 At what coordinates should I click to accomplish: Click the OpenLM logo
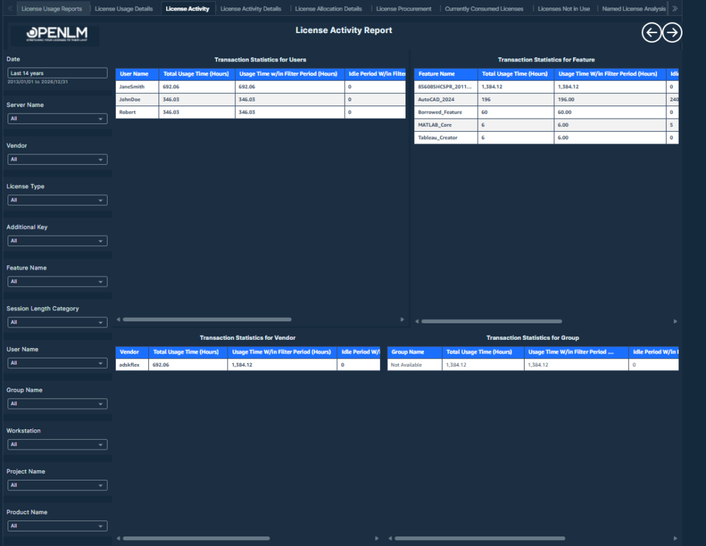tap(54, 35)
